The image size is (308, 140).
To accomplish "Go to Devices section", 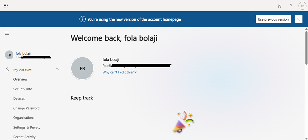I will pos(19,98).
